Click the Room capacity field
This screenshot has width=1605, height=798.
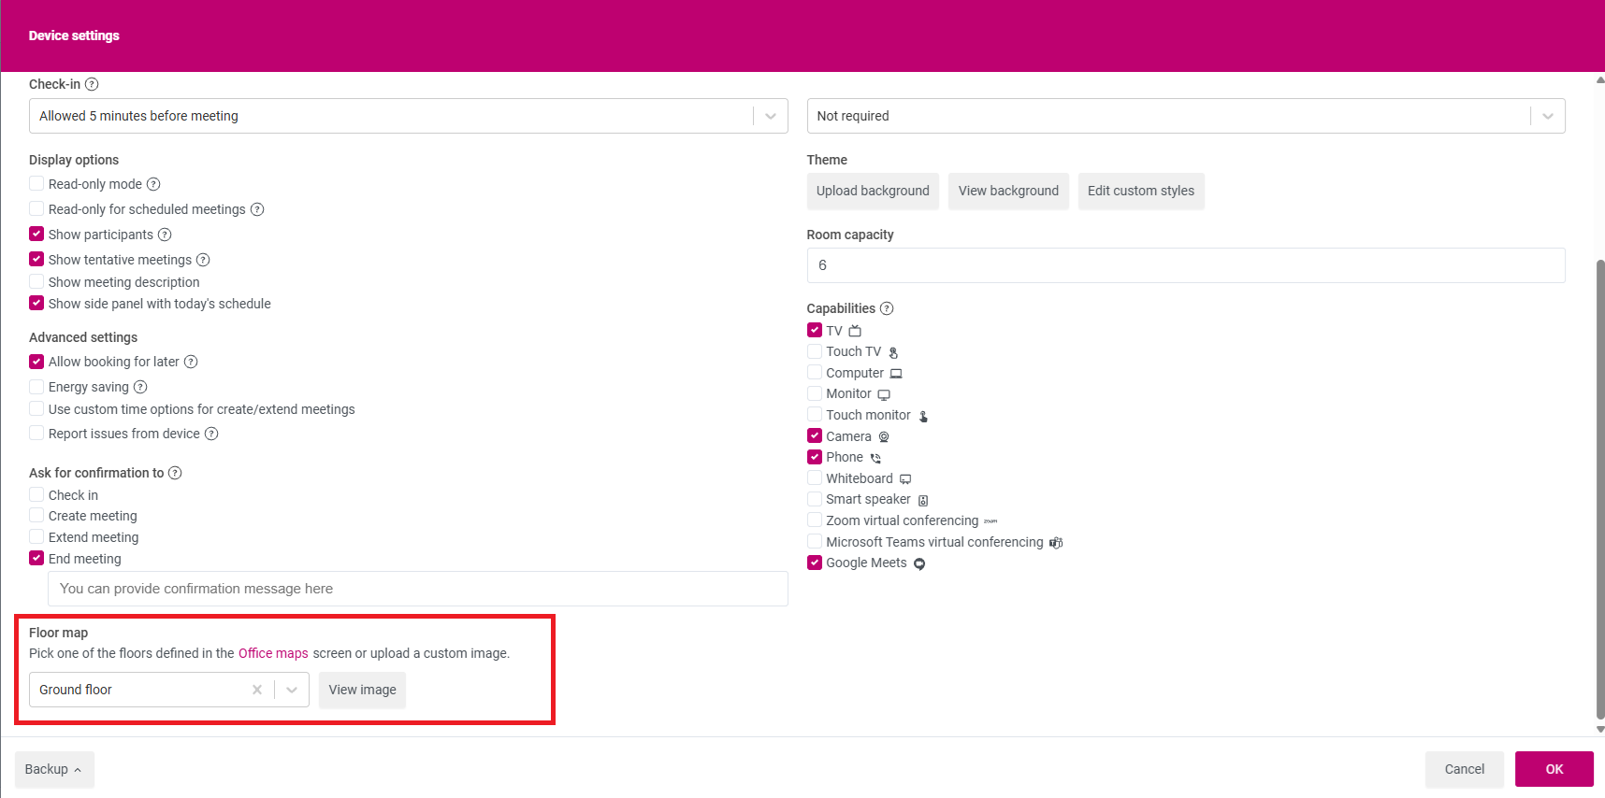[x=1186, y=265]
